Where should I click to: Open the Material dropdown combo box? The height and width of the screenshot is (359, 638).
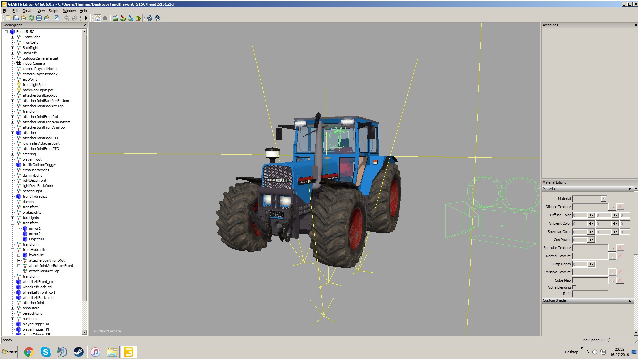click(603, 199)
